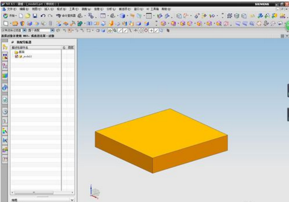The image size is (289, 202).
Task: Select the Assembly Navigator sidebar tab
Action: [5, 47]
